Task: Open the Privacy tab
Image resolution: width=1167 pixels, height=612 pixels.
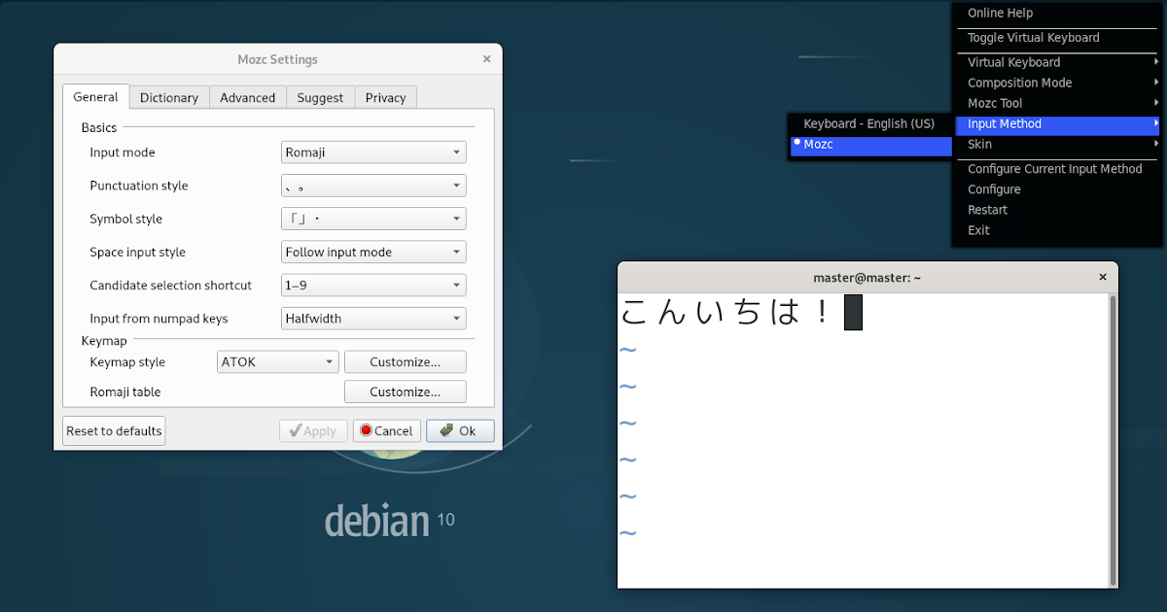Action: 385,97
